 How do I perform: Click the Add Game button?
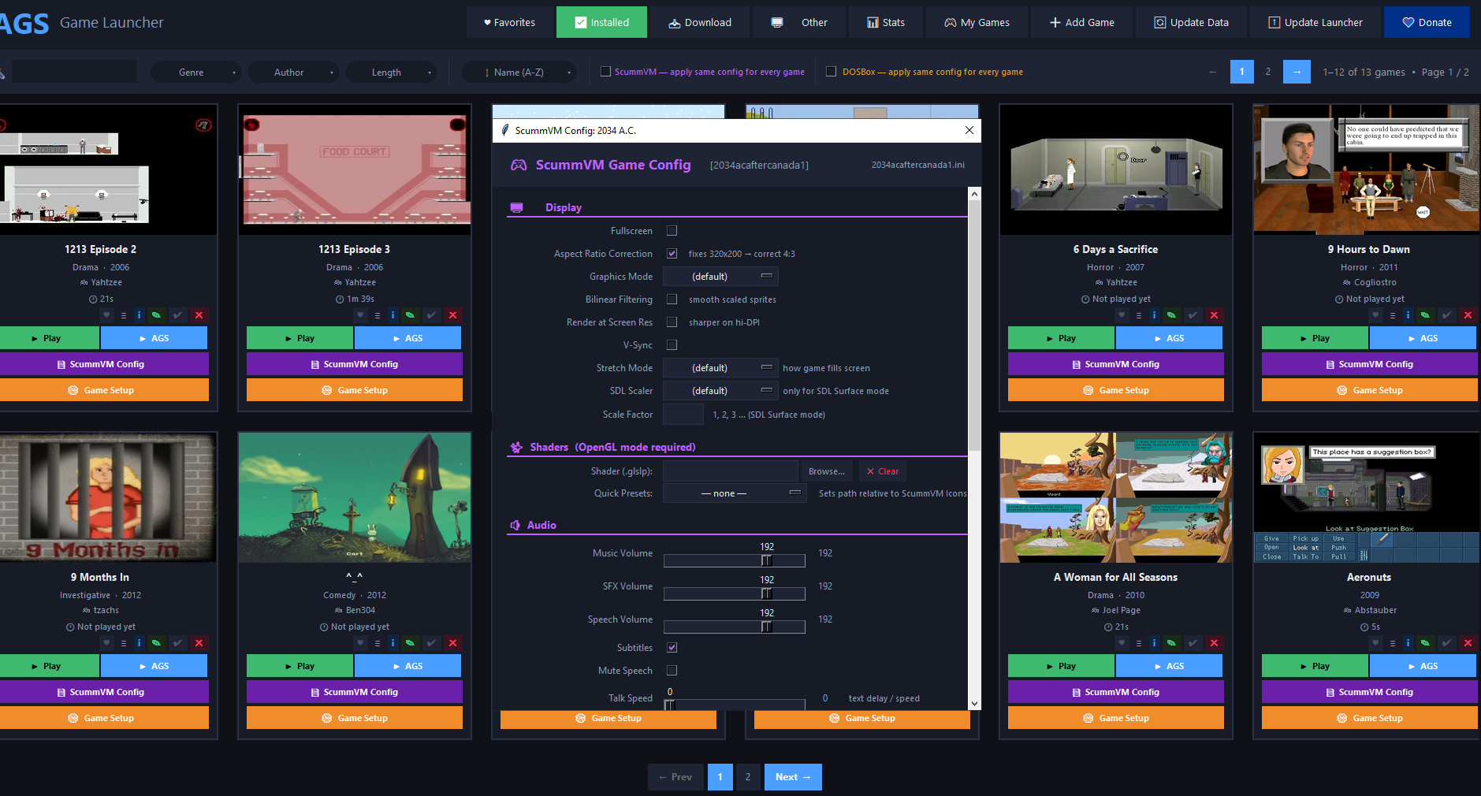point(1081,22)
